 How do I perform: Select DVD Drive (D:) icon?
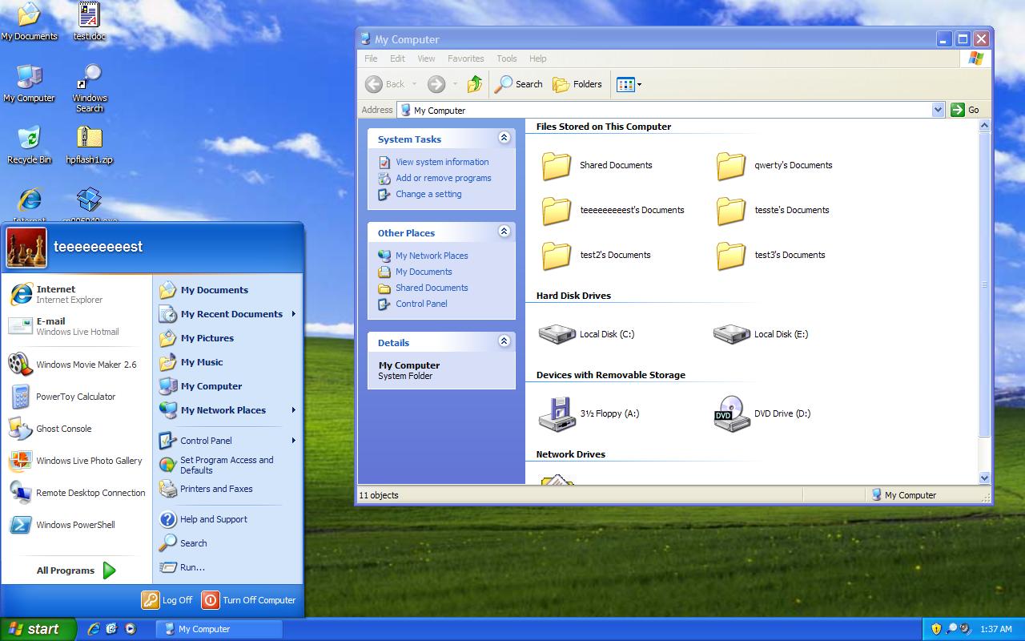coord(732,414)
